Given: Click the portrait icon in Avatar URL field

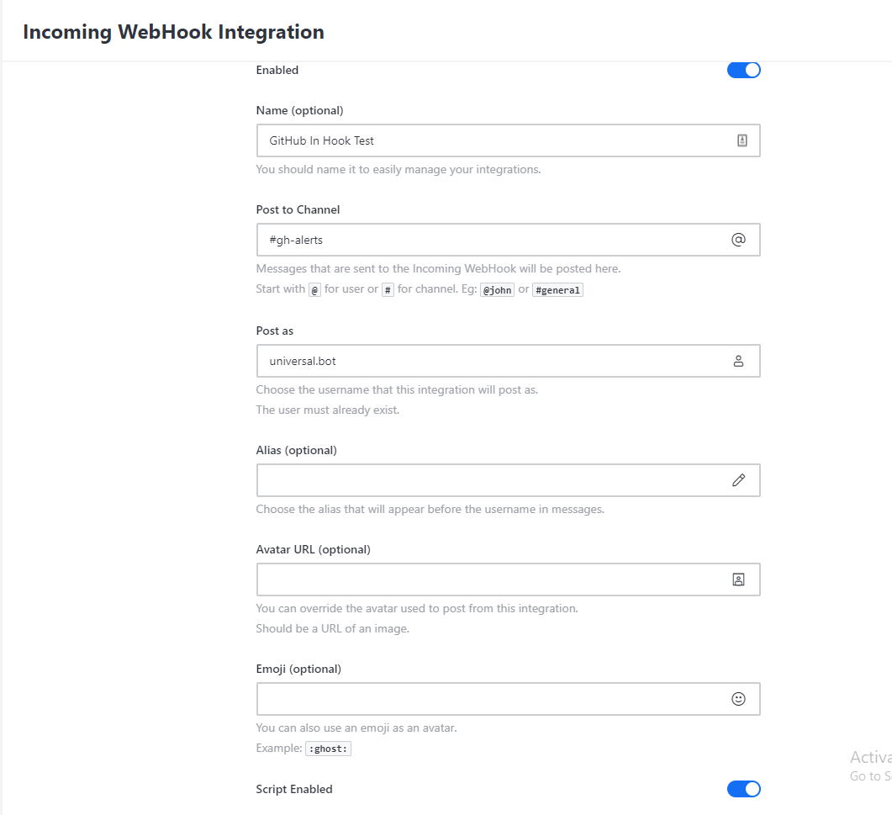Looking at the screenshot, I should [x=738, y=579].
